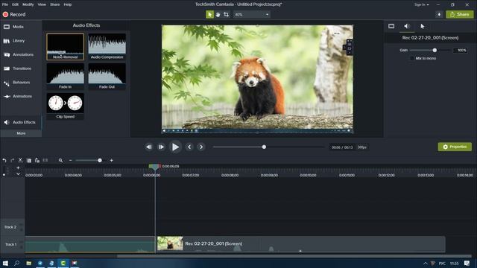Adjust the Gain slider handle
This screenshot has height=268, width=477.
[435, 50]
